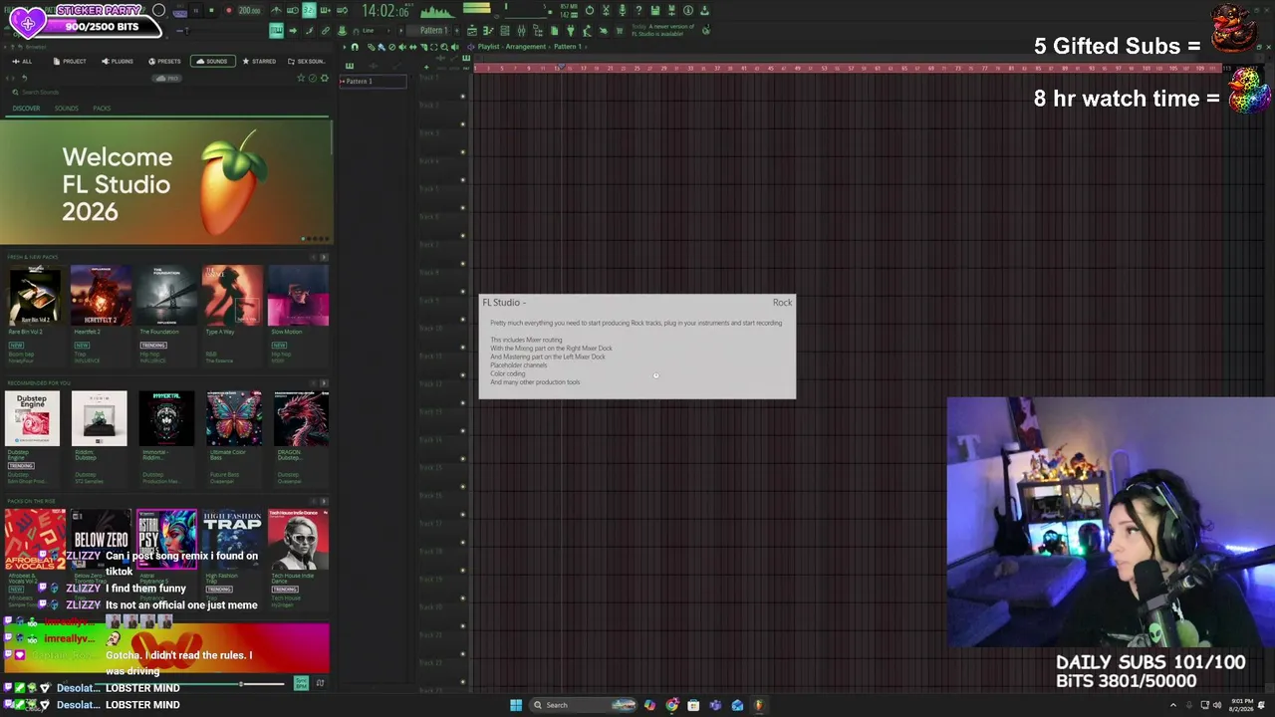
Task: Select the PRESETS tab in the Browser
Action: point(164,62)
